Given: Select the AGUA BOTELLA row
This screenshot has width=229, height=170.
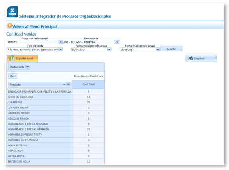Looking at the screenshot, I should [x=56, y=145].
